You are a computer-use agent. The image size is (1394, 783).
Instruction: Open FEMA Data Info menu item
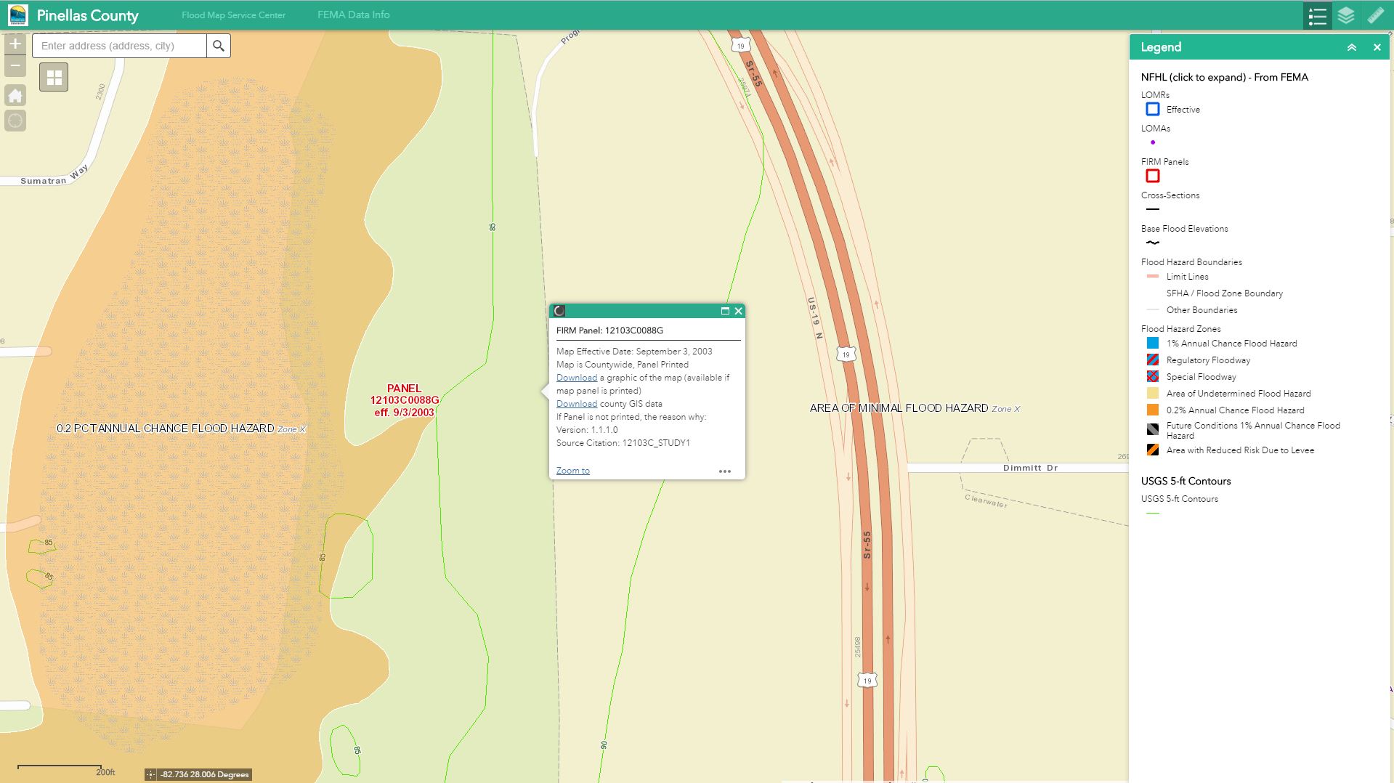(353, 15)
